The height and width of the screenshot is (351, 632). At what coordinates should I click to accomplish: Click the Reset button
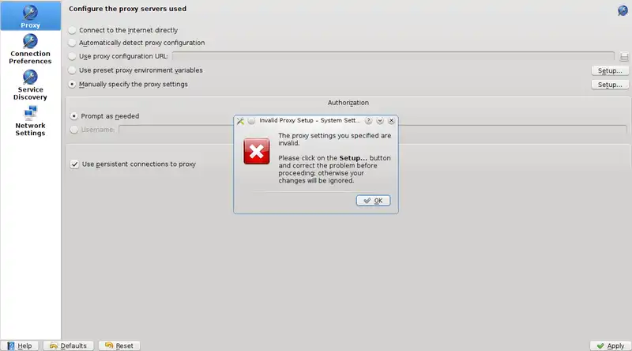[x=119, y=345]
